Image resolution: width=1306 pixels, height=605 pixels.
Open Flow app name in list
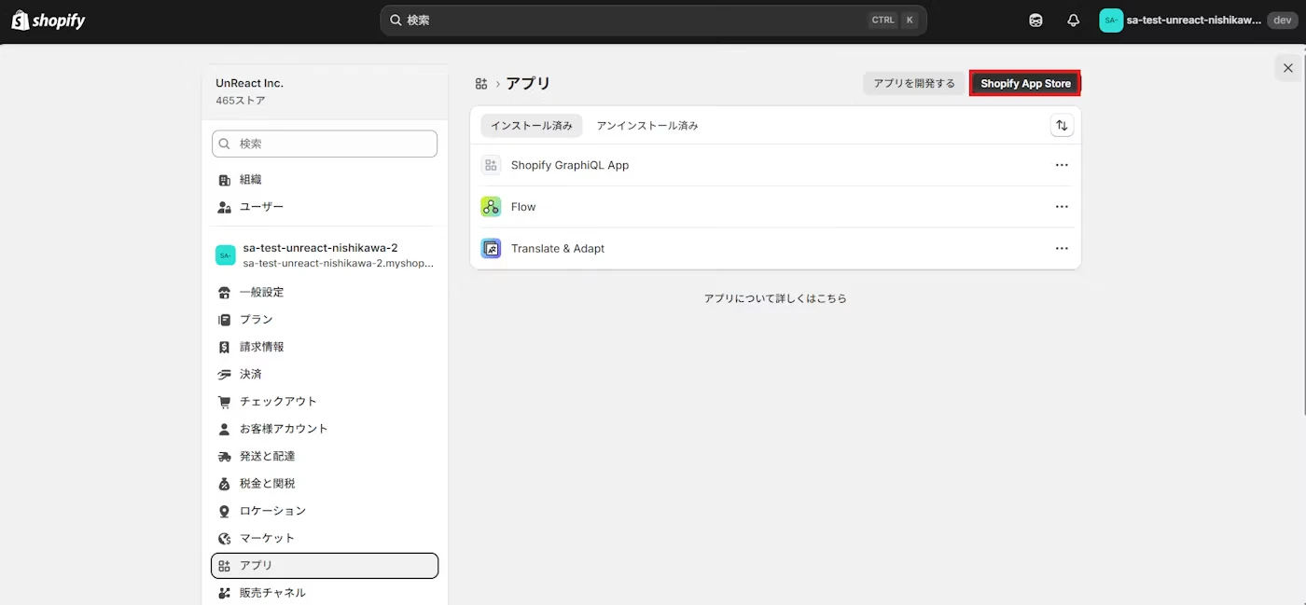[x=523, y=207]
